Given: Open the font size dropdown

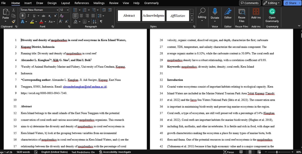Looking at the screenshot, I should 68,10.
